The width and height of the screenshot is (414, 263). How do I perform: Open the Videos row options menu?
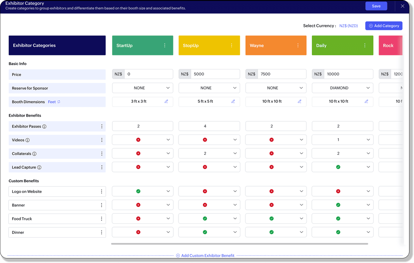(101, 140)
